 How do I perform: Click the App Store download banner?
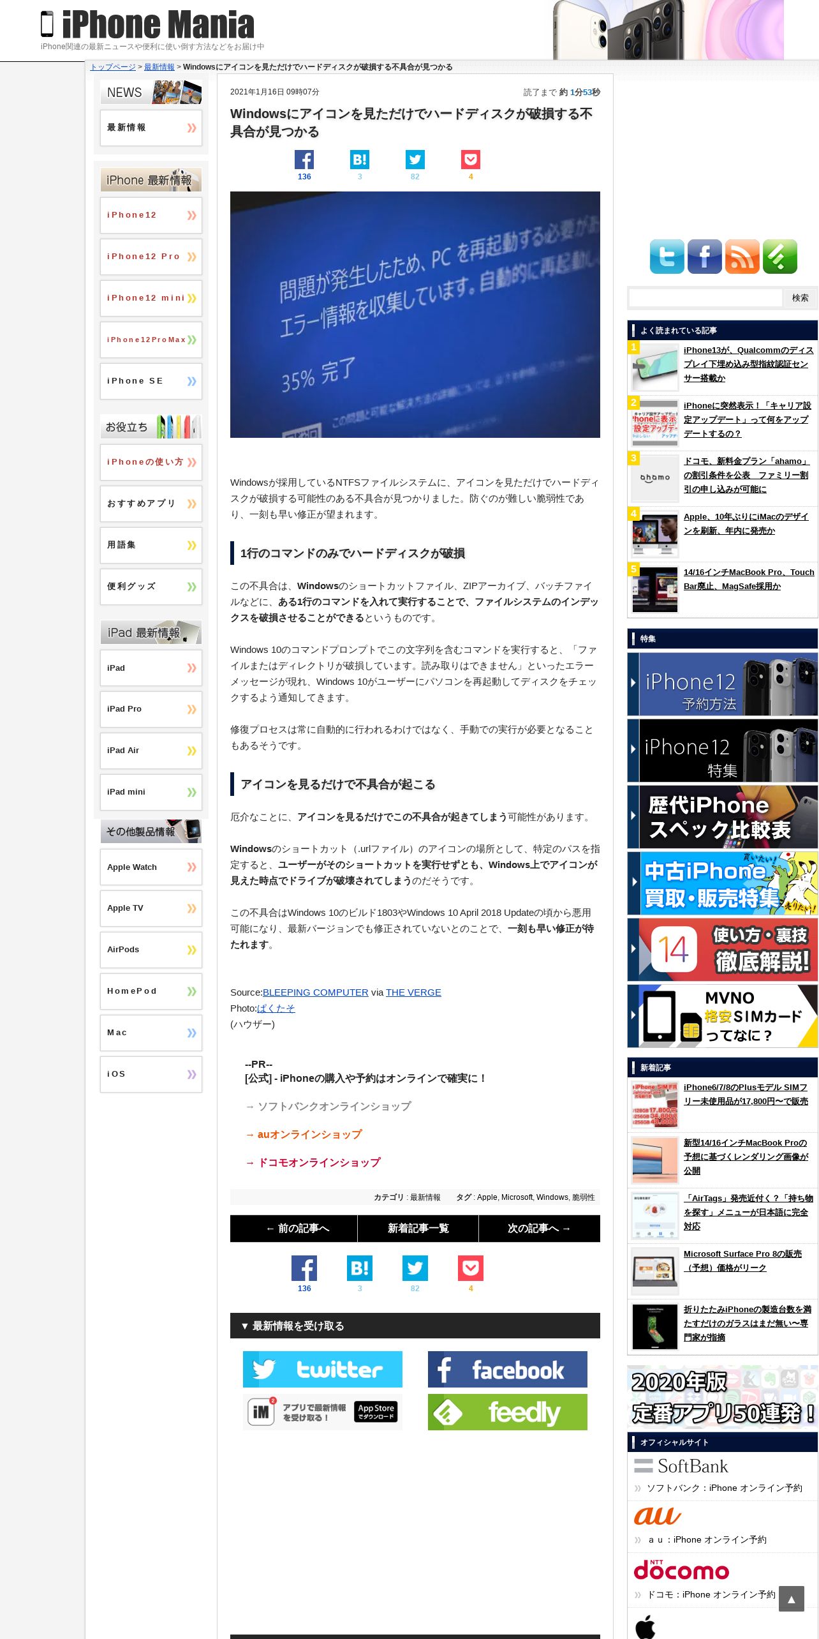pos(323,1412)
